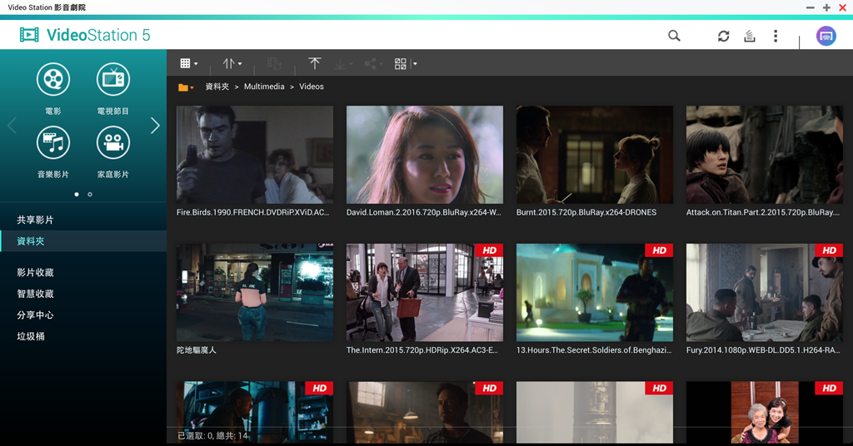Click the add-to-collection toolbar icon
This screenshot has width=853, height=446.
(274, 63)
